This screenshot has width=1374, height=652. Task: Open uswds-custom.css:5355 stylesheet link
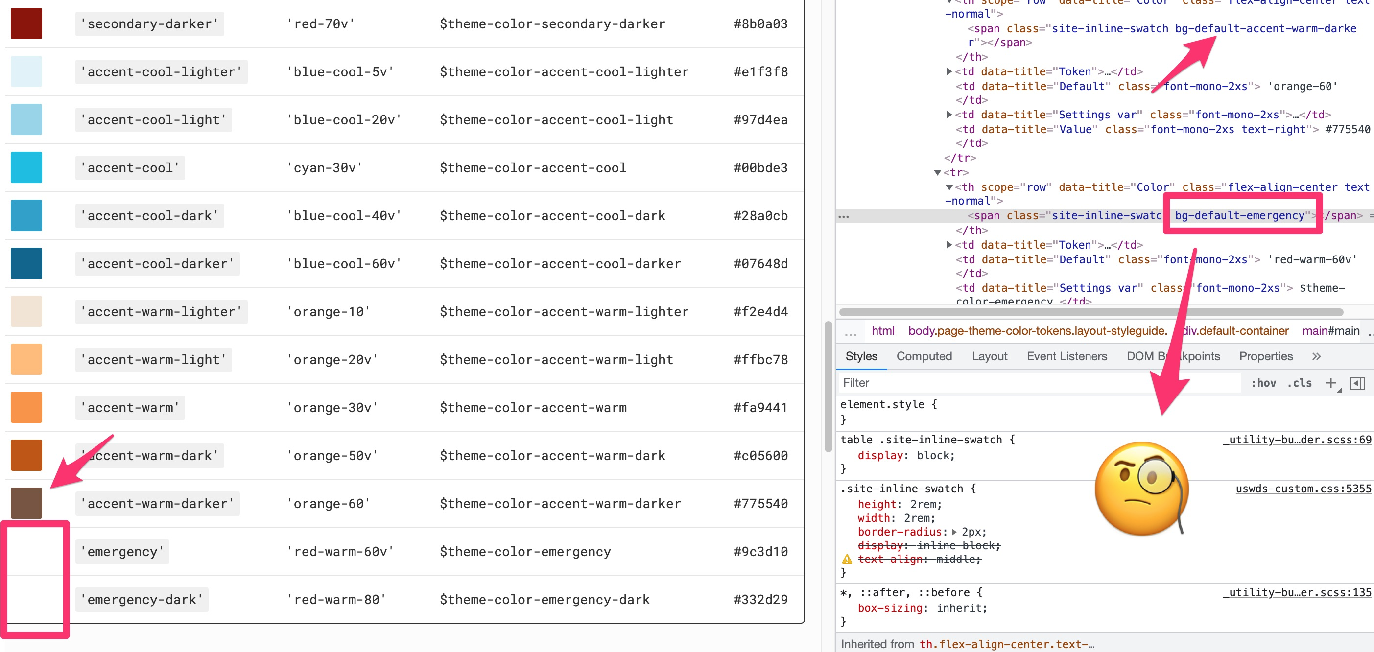(1303, 489)
